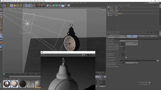161x90 pixels.
Task: Switch to the Coord. tab
Action: [122, 36]
